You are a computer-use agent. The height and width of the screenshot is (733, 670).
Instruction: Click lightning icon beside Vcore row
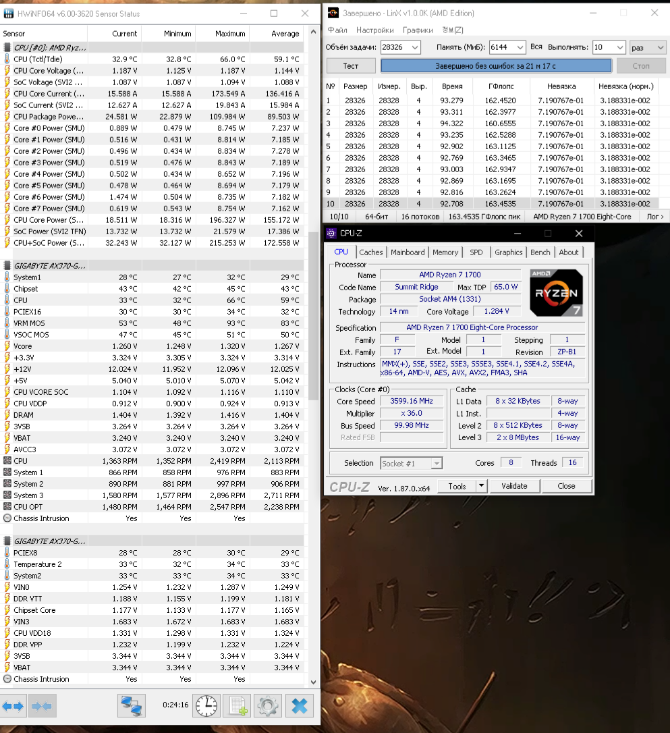coord(7,346)
